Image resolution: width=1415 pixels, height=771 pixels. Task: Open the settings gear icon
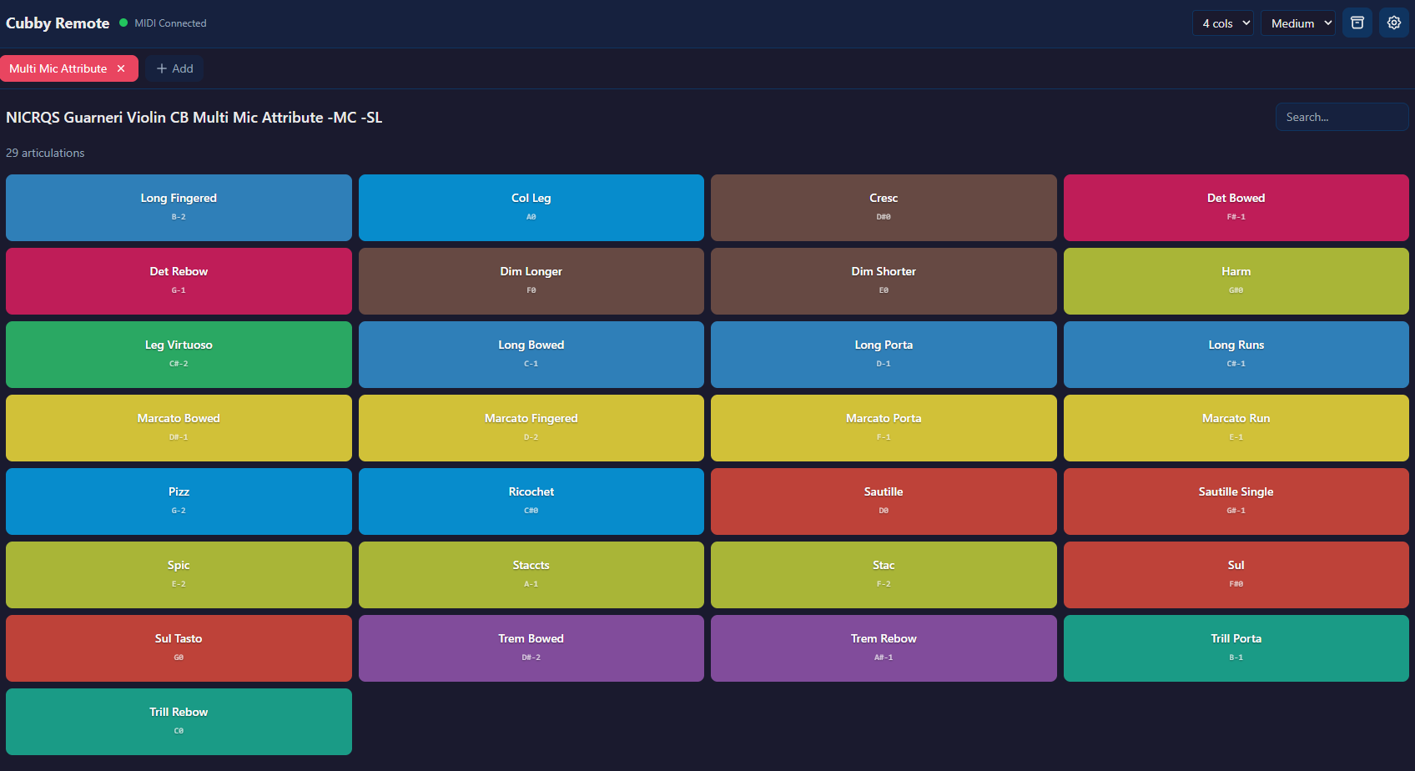pos(1394,23)
